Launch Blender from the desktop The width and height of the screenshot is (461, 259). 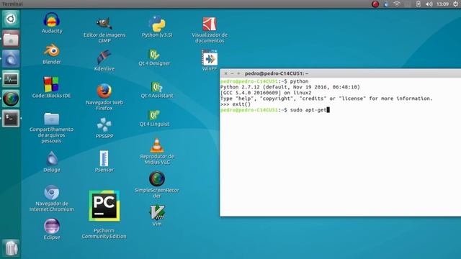[52, 51]
